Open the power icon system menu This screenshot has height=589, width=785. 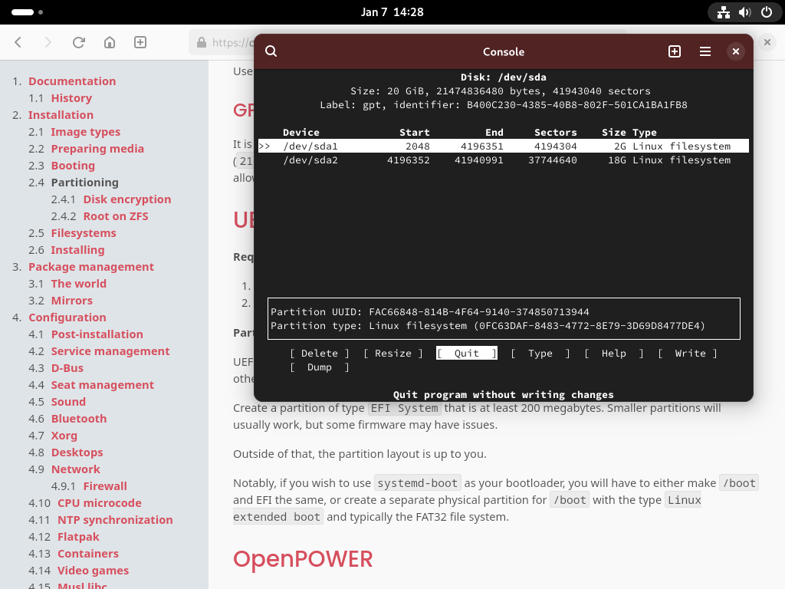coord(766,12)
